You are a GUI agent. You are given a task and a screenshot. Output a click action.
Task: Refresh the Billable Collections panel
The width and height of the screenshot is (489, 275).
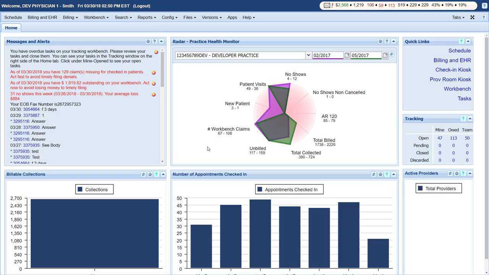(x=143, y=175)
